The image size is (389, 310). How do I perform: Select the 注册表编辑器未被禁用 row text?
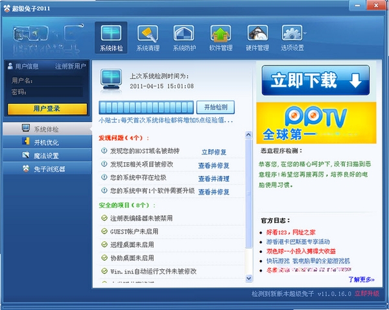[x=141, y=218]
